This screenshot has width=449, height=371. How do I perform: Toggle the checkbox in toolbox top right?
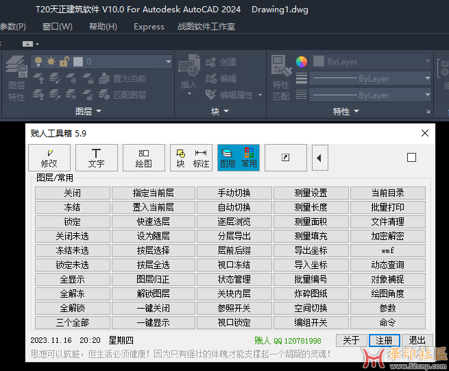411,157
